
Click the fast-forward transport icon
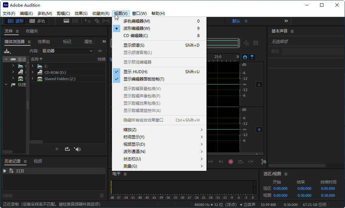pyautogui.click(x=211, y=162)
